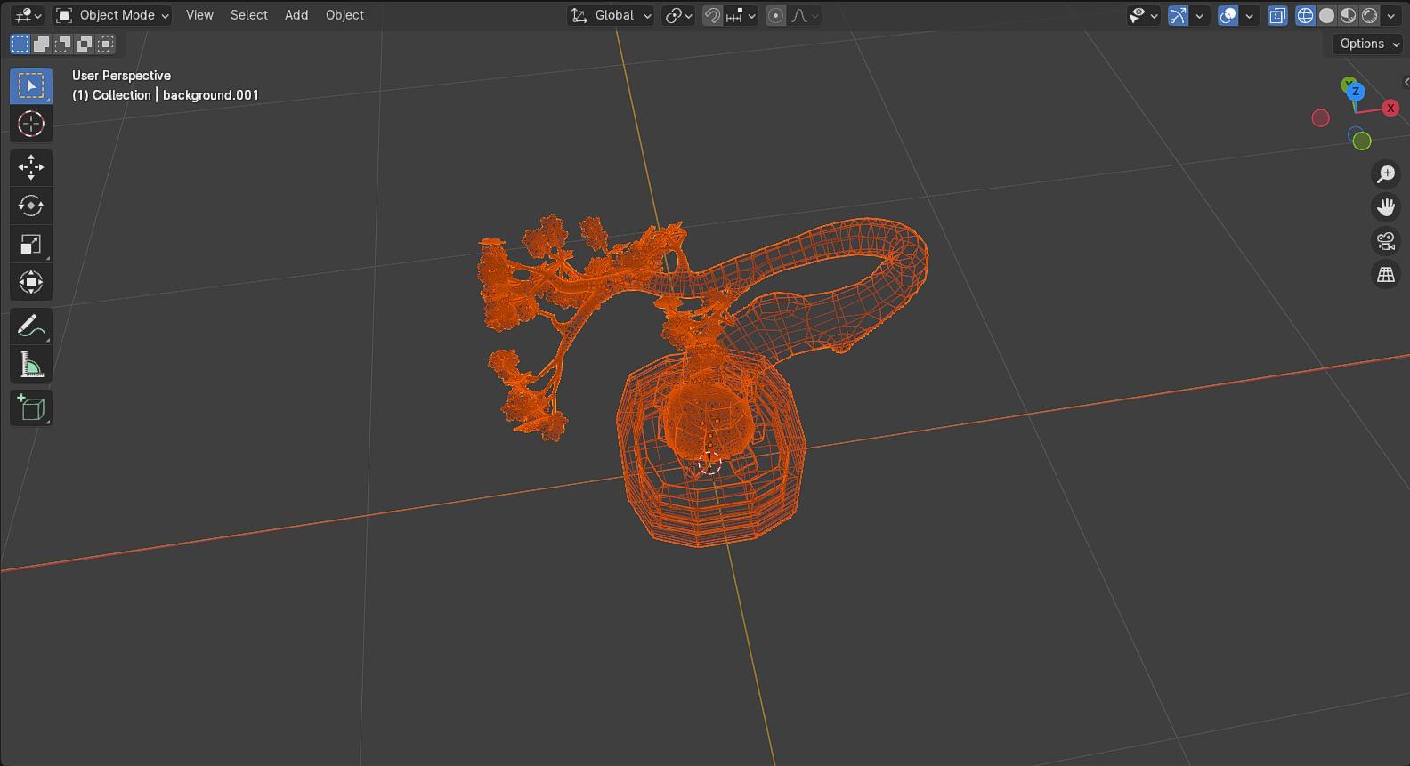Pick the Measure tool
The height and width of the screenshot is (766, 1410).
(x=31, y=365)
